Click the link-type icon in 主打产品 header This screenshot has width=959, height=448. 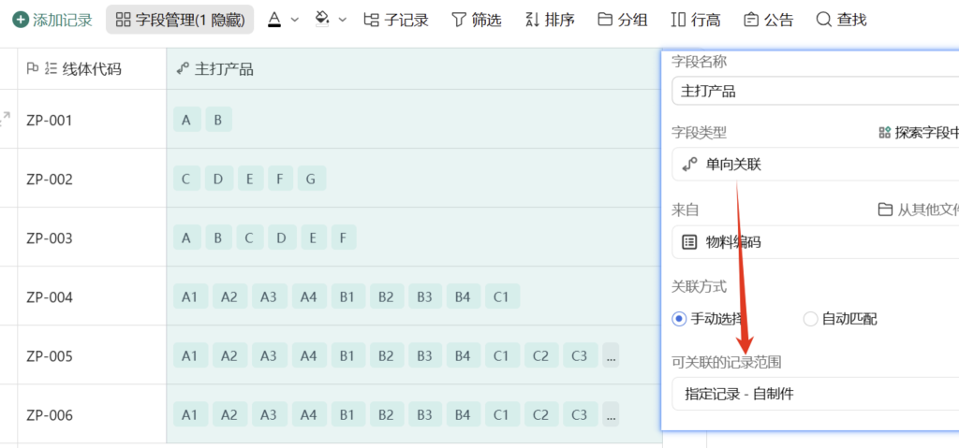click(x=182, y=69)
